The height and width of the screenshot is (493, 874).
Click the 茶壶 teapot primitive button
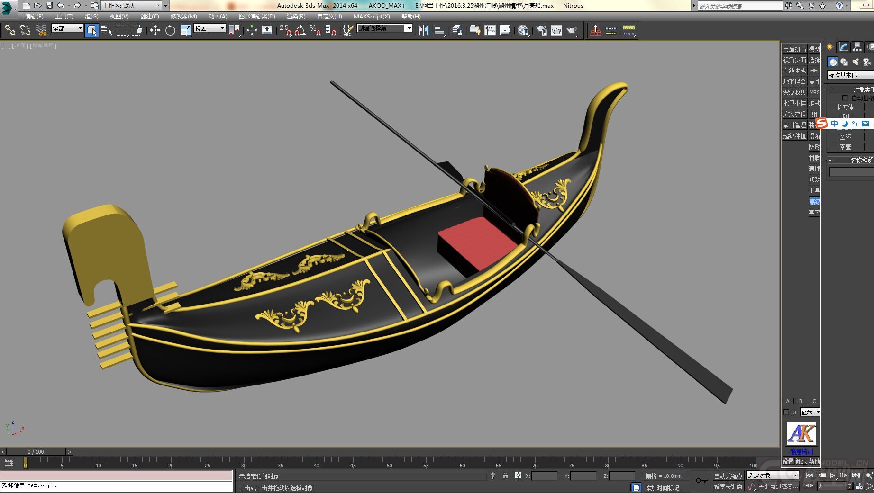click(845, 147)
